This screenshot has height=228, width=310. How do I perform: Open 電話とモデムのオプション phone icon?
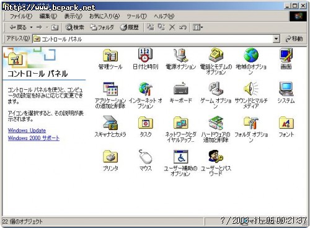coord(216,55)
